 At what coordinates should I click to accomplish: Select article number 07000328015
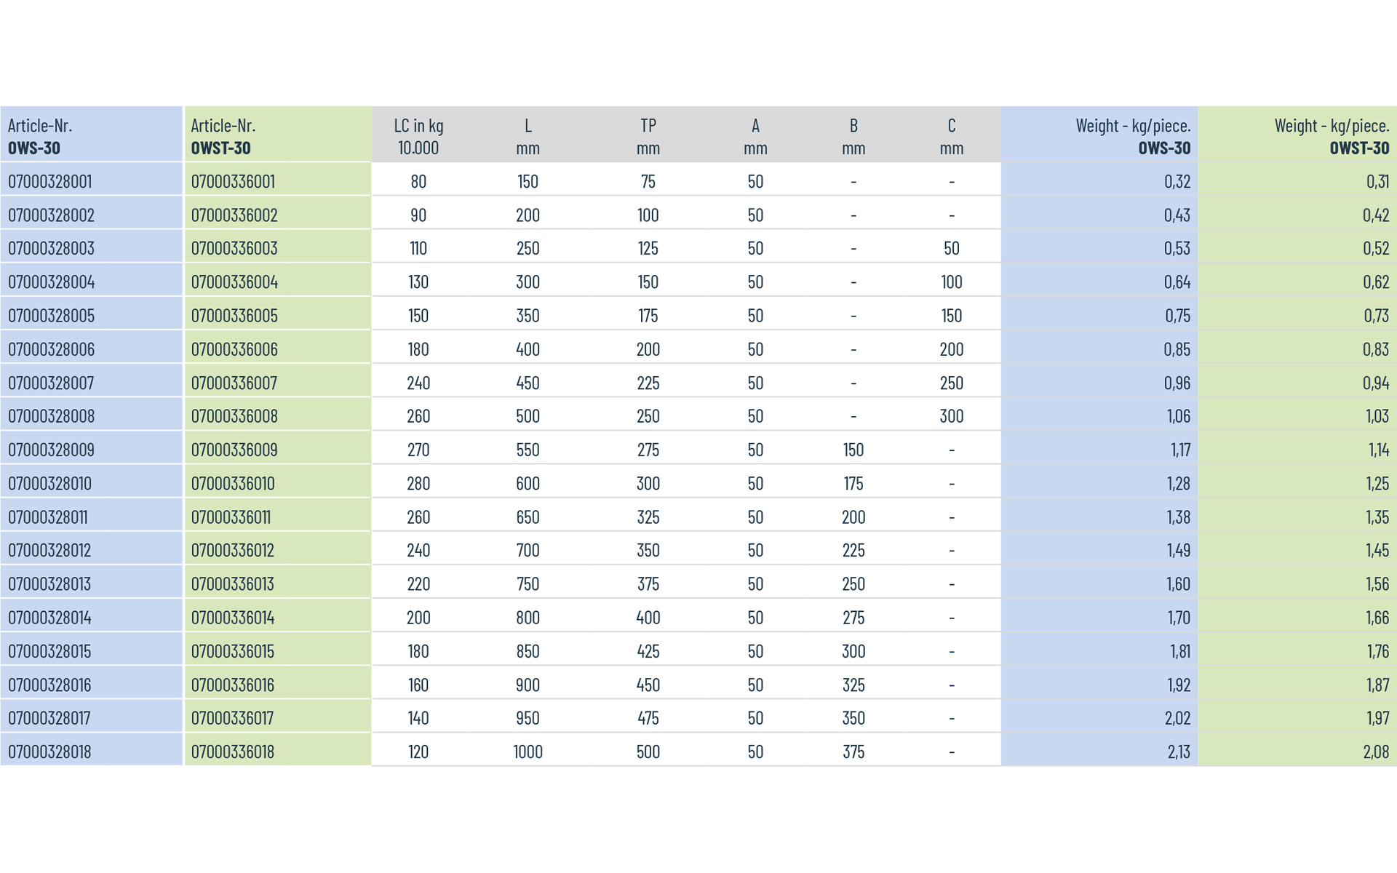tap(49, 651)
